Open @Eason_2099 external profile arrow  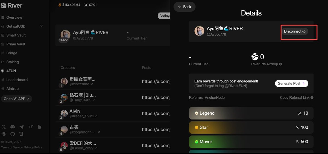click(96, 148)
